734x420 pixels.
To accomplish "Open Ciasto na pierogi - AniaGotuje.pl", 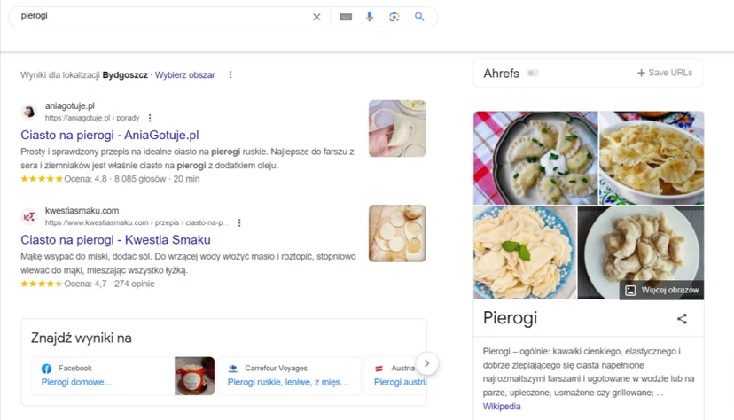I will [110, 136].
